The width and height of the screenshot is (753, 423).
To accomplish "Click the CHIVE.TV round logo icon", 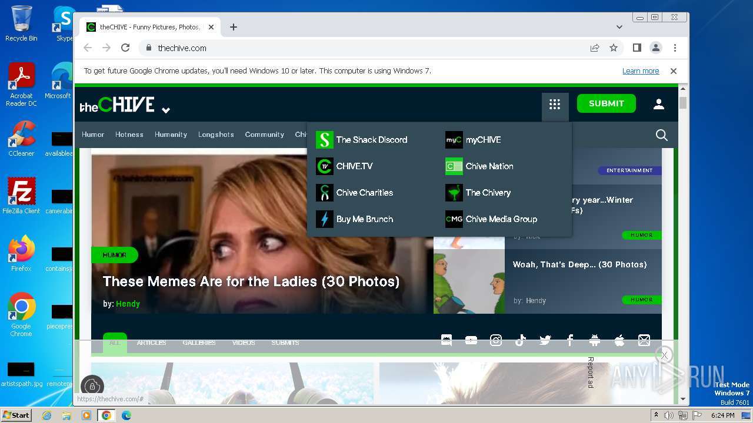I will pyautogui.click(x=325, y=166).
